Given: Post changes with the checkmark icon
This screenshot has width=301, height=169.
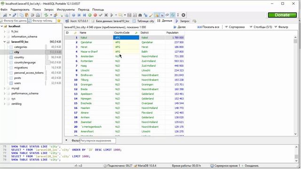Looking at the screenshot, I should [x=100, y=15].
